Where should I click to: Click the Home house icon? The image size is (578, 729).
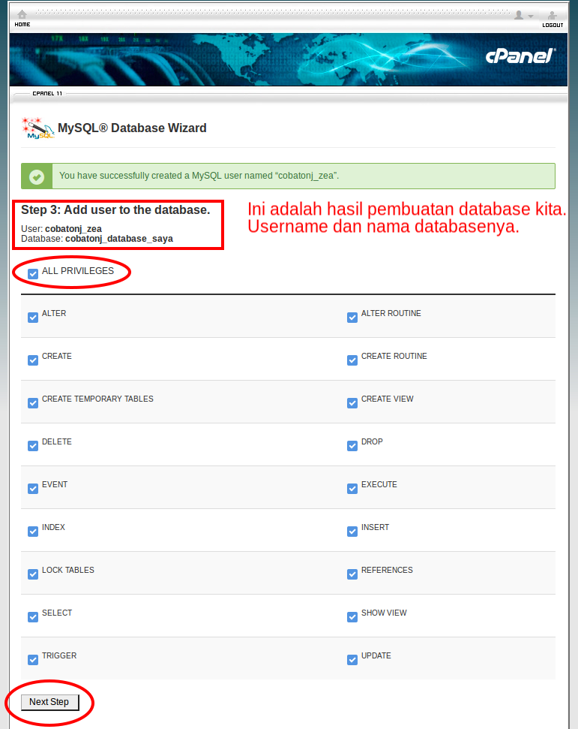coord(22,14)
